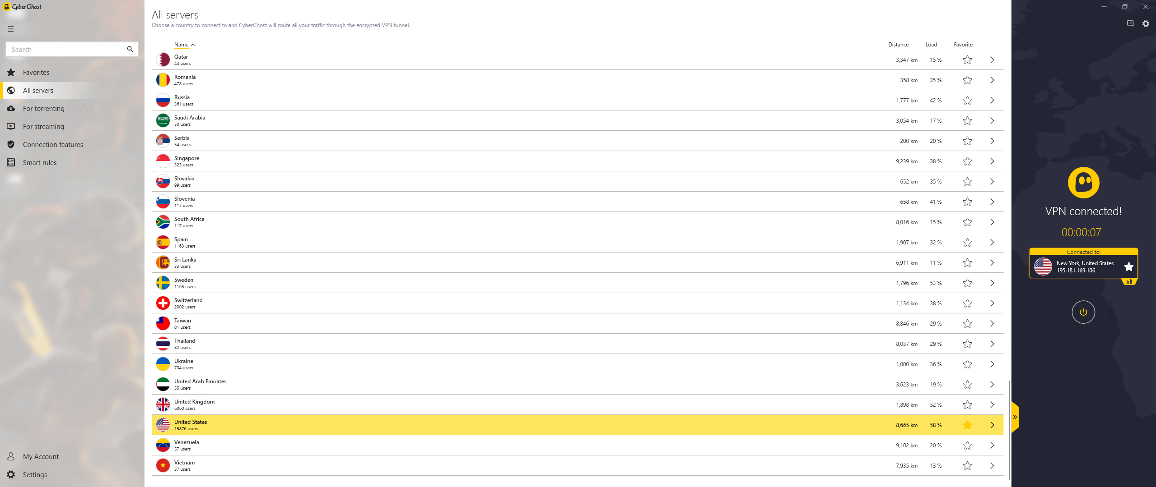Click the search magnifier icon
Screen dimensions: 1156x487
coord(130,49)
